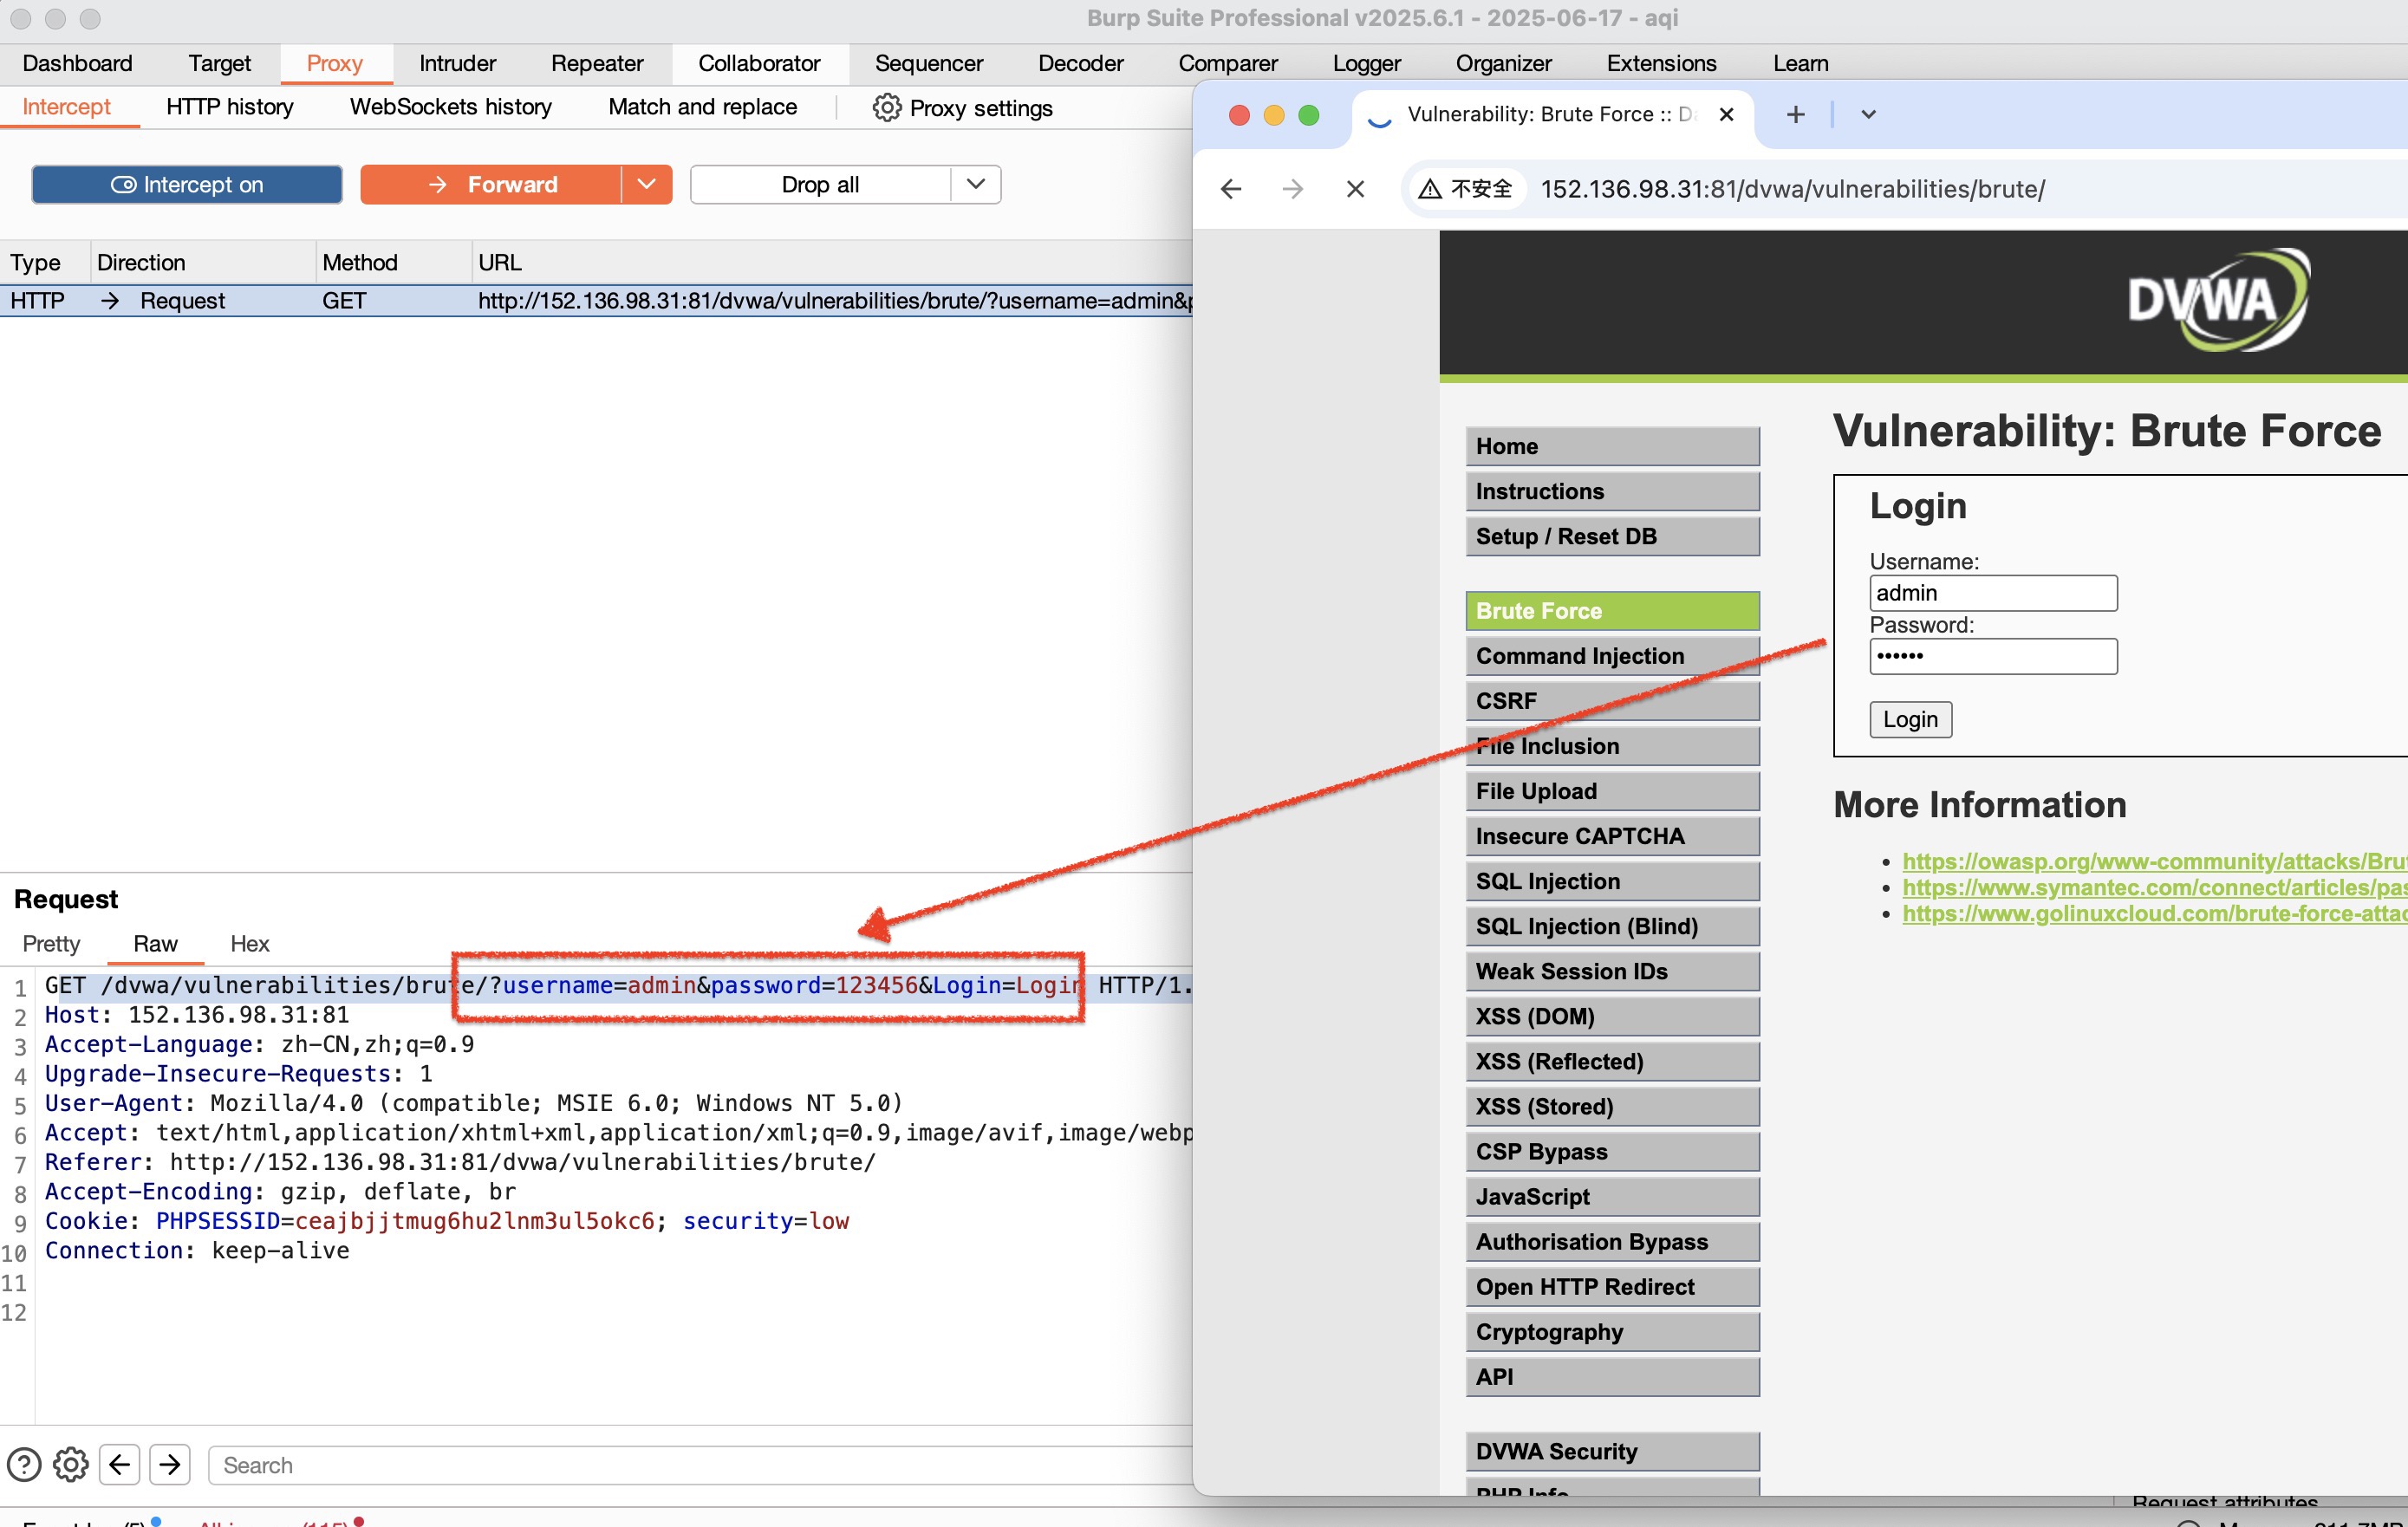This screenshot has width=2408, height=1527.
Task: Switch to HTTP history sub-tab
Action: point(230,107)
